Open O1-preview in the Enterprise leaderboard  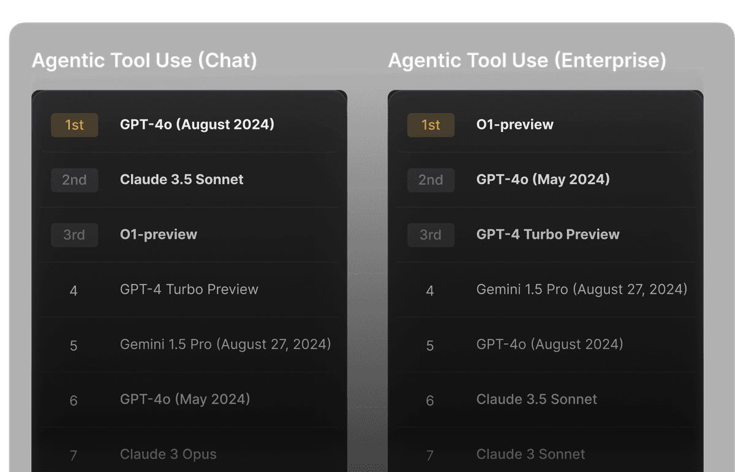tap(514, 125)
